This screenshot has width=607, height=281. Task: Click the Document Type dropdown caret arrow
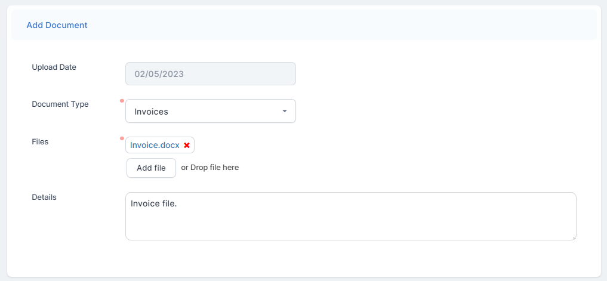coord(285,111)
